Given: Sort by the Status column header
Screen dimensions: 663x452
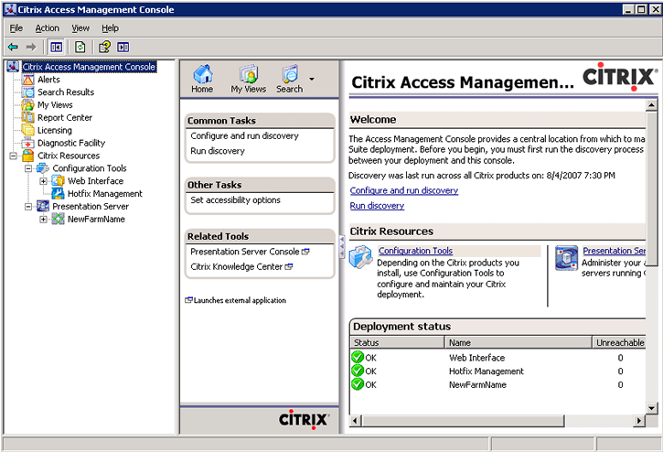Looking at the screenshot, I should (x=397, y=342).
